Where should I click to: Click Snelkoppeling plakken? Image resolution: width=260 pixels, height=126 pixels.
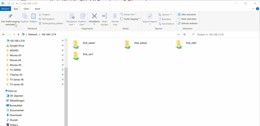click(x=51, y=23)
